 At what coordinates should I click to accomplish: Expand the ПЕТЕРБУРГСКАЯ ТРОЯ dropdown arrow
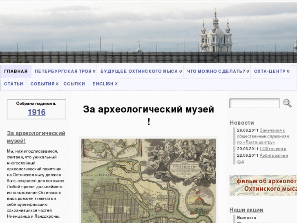[94, 71]
